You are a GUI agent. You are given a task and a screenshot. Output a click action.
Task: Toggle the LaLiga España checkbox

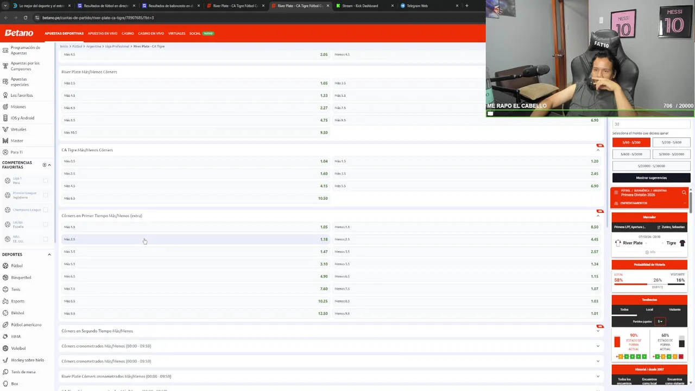click(46, 224)
